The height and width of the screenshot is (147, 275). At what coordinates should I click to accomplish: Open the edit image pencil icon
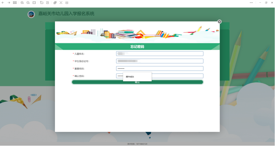tap(47, 2)
